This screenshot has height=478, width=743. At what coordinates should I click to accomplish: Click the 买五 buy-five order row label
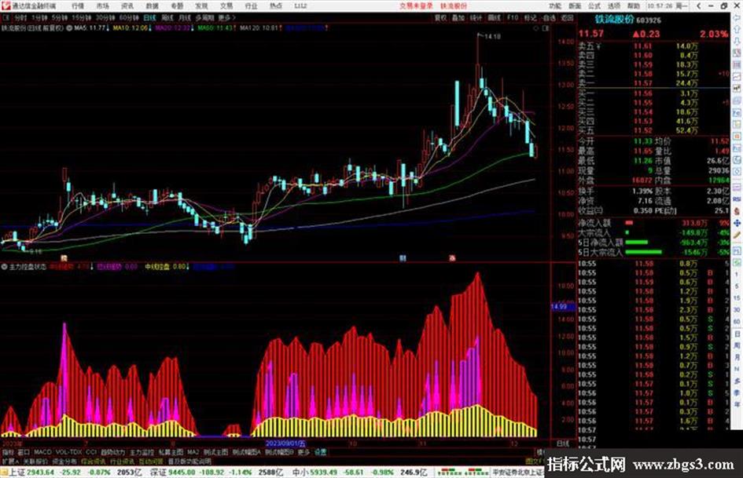(587, 130)
